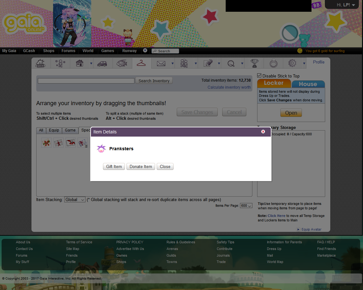The image size is (363, 290).
Task: Toggle the Disable Stick to Top checkbox
Action: pos(259,76)
